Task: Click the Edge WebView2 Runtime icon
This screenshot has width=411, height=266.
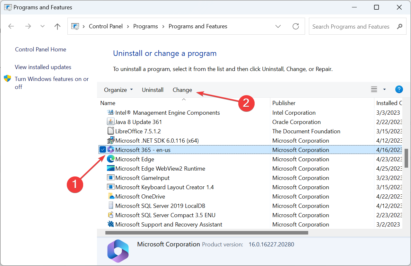Action: point(111,168)
